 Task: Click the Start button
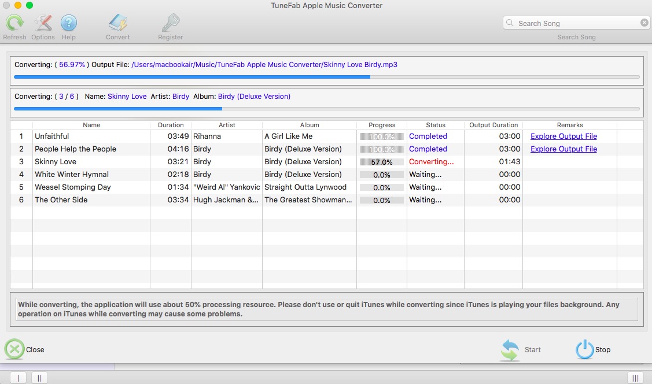(520, 349)
